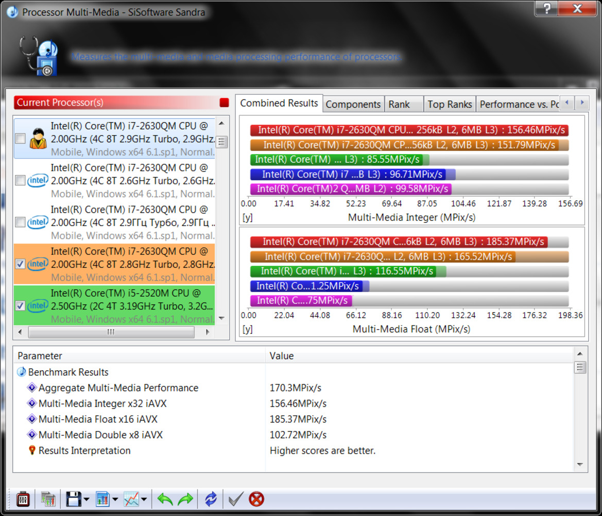This screenshot has height=516, width=602.
Task: Click diamond icon beside Aggregate Multi-Media Performance
Action: tap(32, 387)
